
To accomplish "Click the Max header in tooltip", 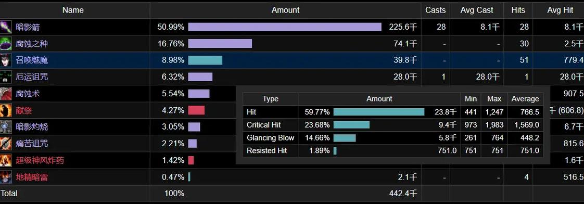I will click(494, 99).
